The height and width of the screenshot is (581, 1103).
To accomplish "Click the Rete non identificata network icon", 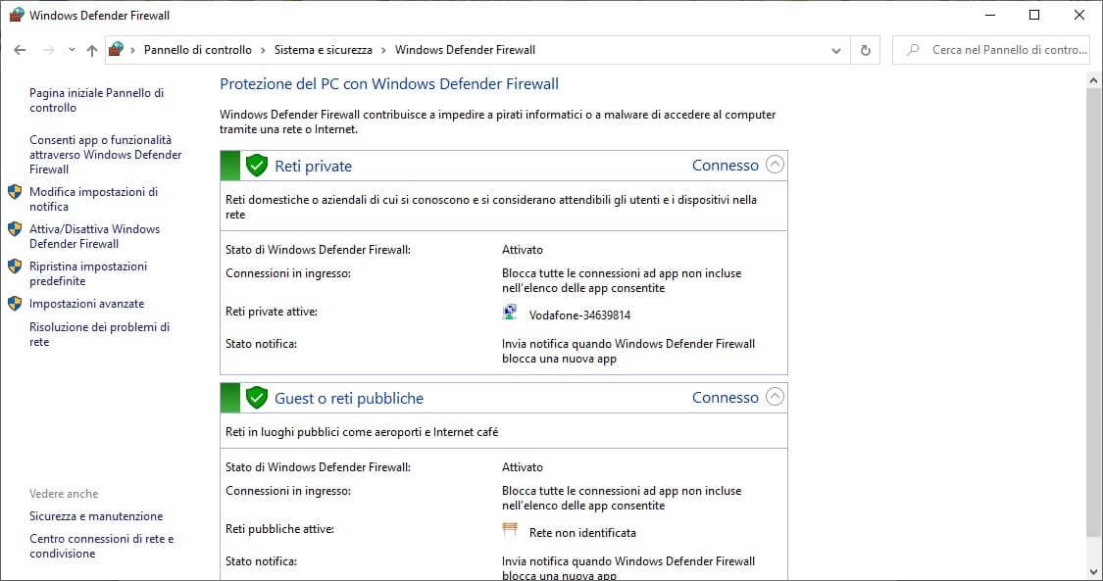I will (510, 529).
